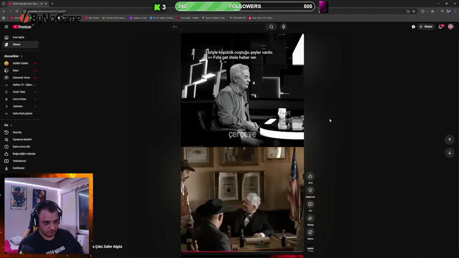Click the Remix icon
Viewport: 459px width, 258px height.
tap(310, 232)
